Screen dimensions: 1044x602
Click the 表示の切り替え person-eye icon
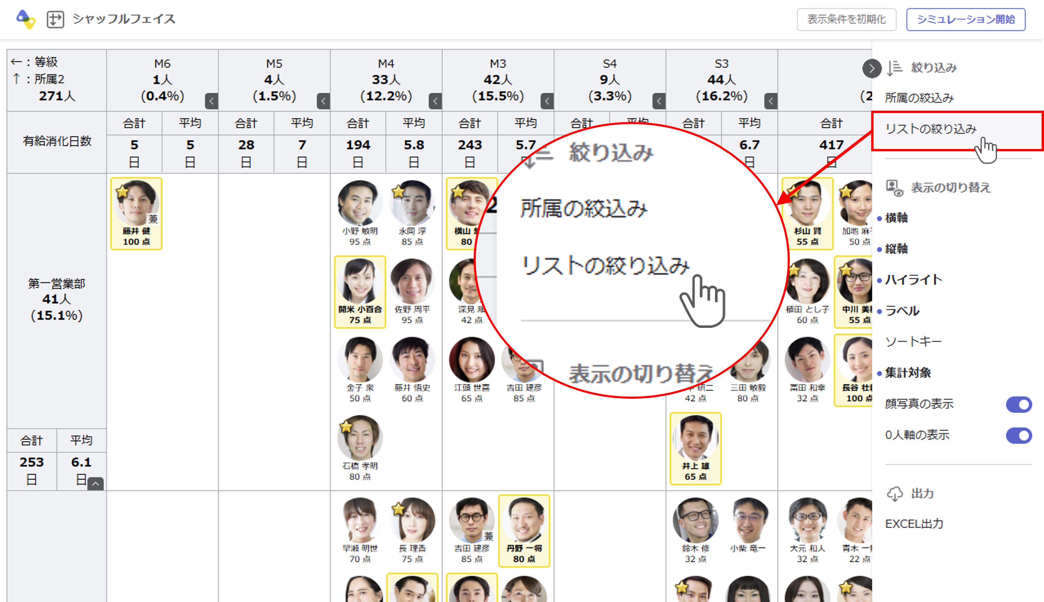pos(894,188)
